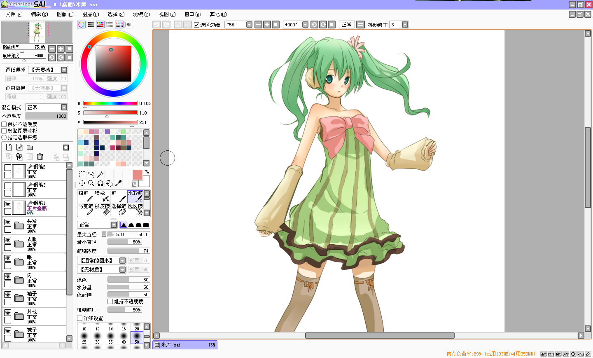Open the 滤镜 menu
593x358 pixels.
point(142,14)
